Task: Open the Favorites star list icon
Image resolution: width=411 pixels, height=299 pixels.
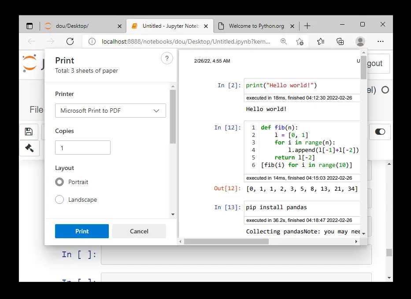Action: 320,41
